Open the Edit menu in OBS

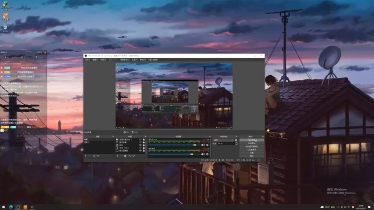click(95, 60)
